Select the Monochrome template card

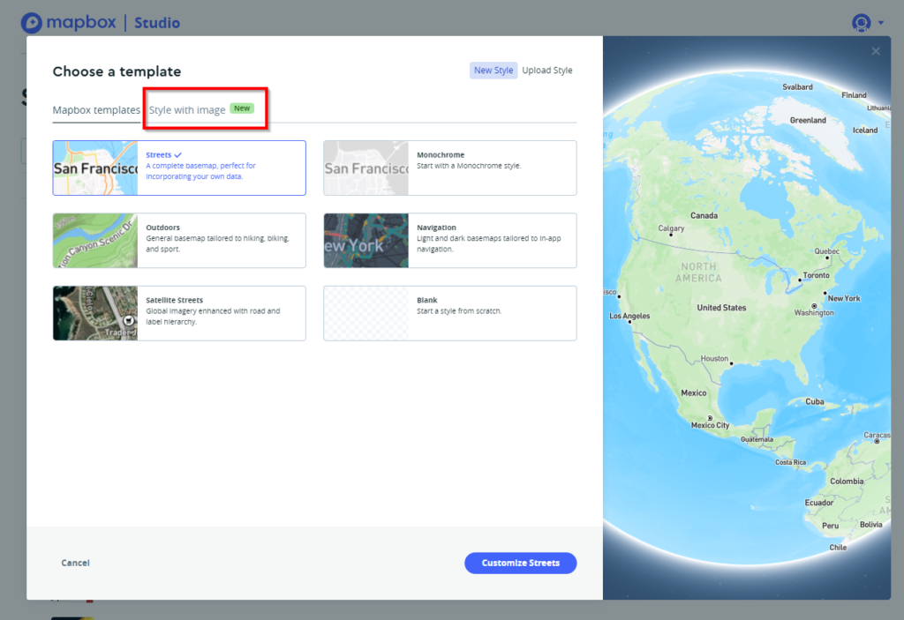click(449, 168)
